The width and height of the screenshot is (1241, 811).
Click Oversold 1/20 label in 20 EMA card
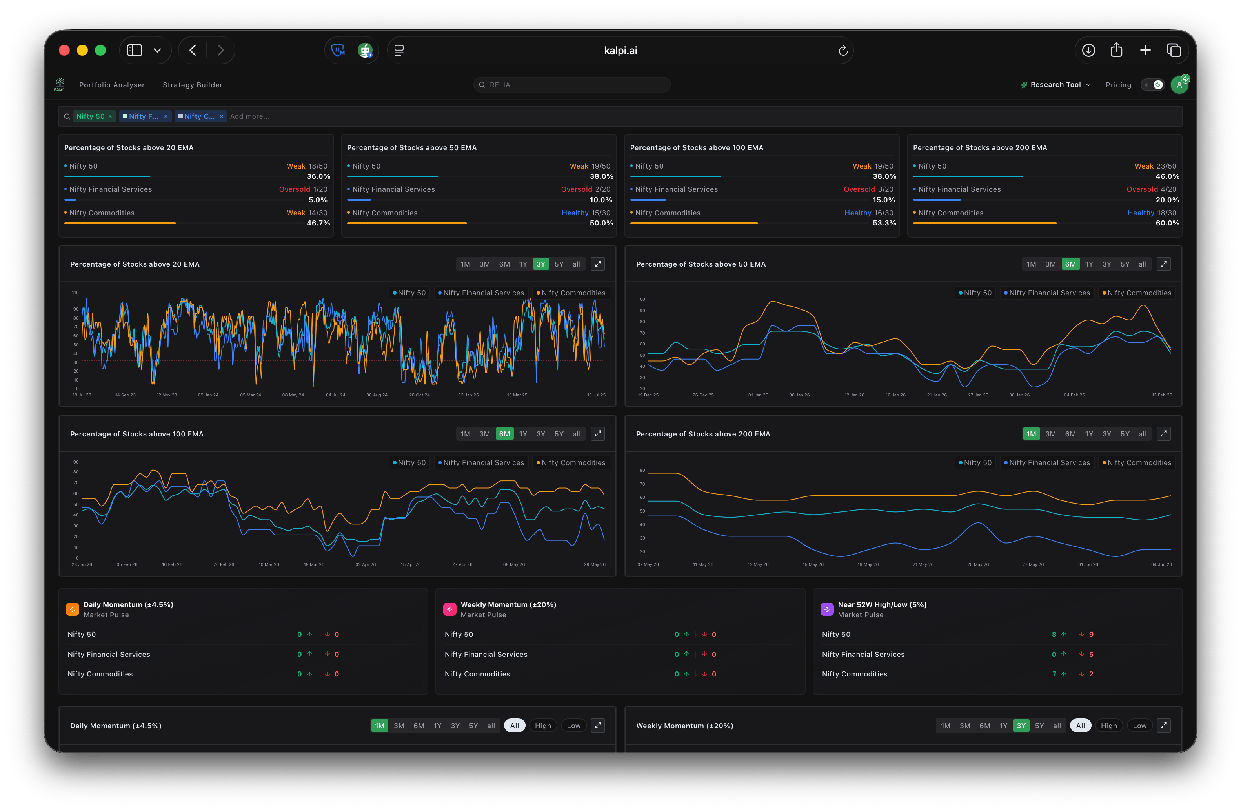coord(303,189)
